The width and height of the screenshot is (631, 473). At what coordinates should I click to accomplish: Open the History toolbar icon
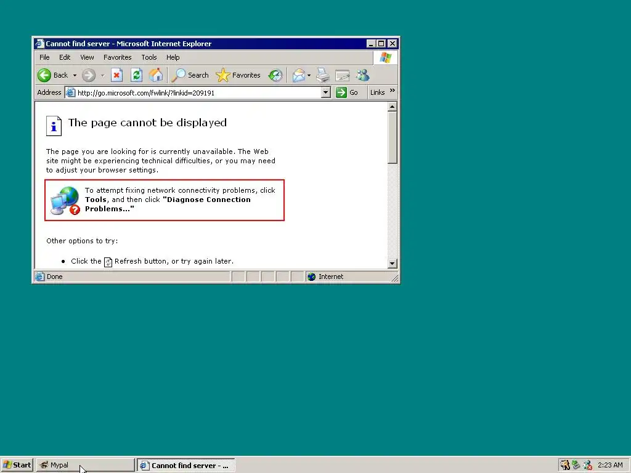tap(275, 75)
